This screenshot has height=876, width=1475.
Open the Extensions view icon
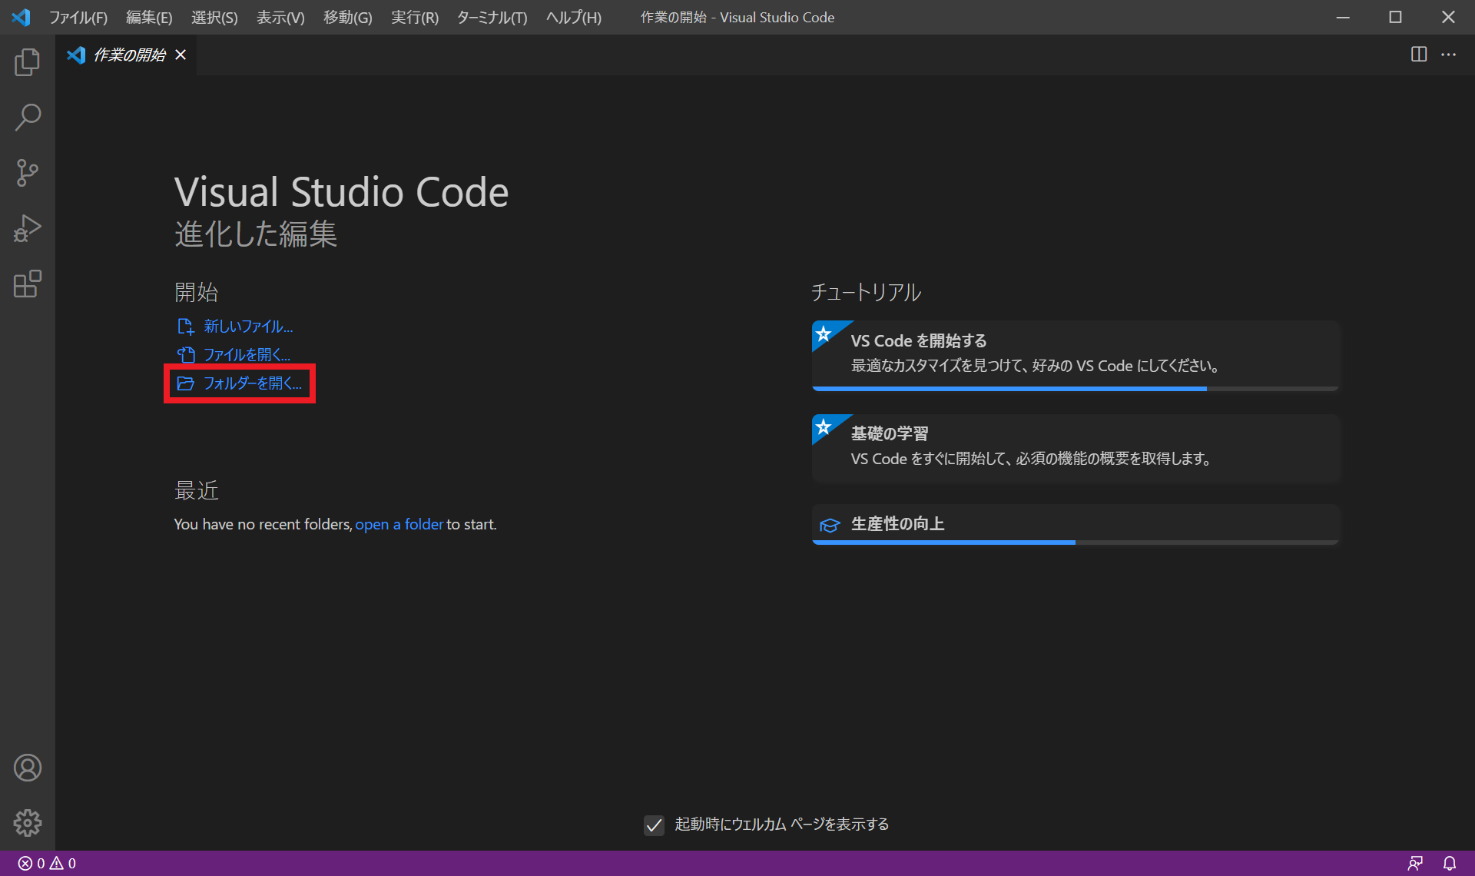tap(27, 284)
